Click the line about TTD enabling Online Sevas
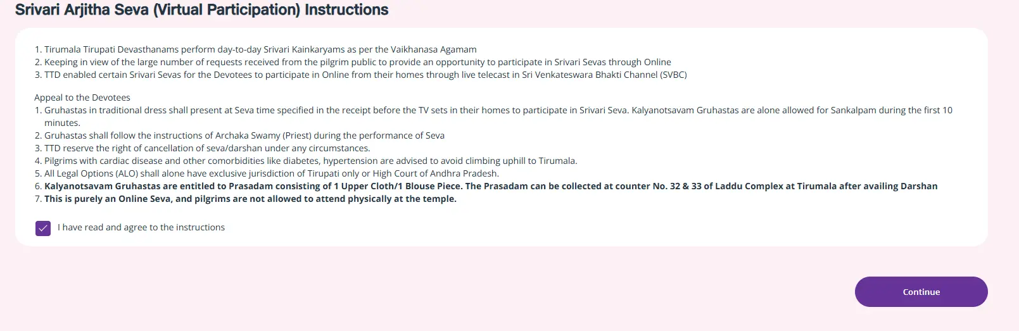The image size is (1019, 331). (x=365, y=75)
